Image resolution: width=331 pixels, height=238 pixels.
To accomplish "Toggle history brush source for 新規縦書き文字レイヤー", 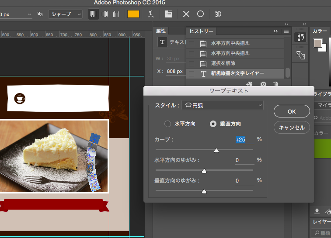I will click(x=192, y=73).
